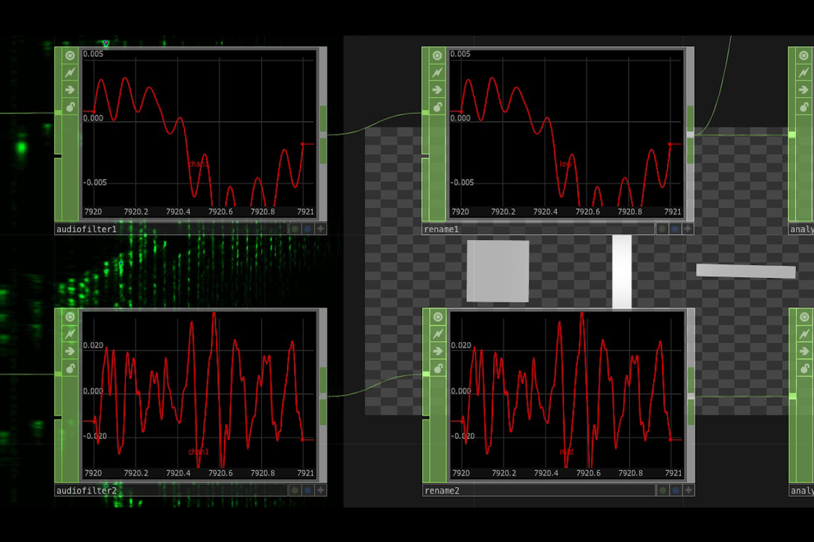Click the circle flag icon under rename2
The width and height of the screenshot is (814, 542).
pyautogui.click(x=663, y=490)
